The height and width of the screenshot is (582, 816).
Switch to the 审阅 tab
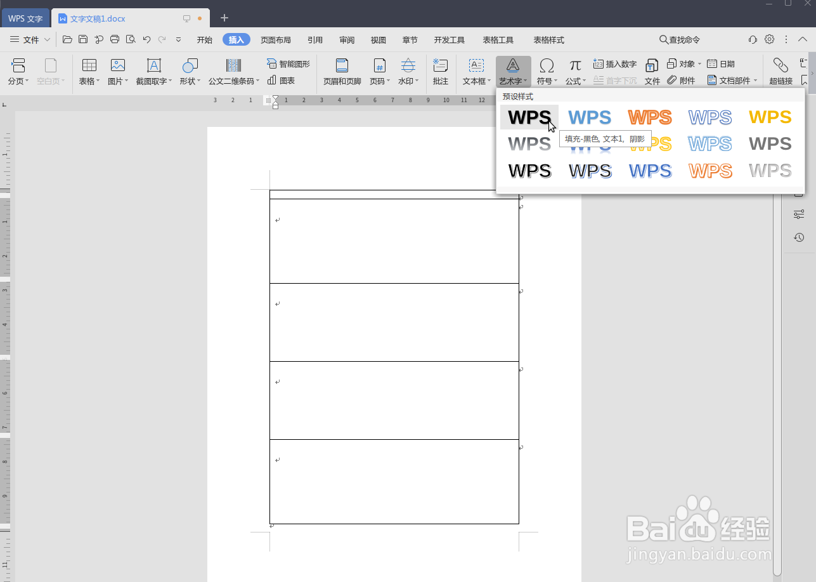[347, 40]
